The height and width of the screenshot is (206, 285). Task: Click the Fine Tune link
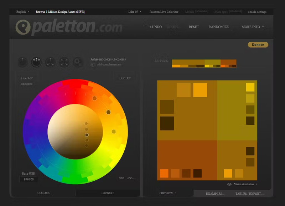(x=126, y=178)
